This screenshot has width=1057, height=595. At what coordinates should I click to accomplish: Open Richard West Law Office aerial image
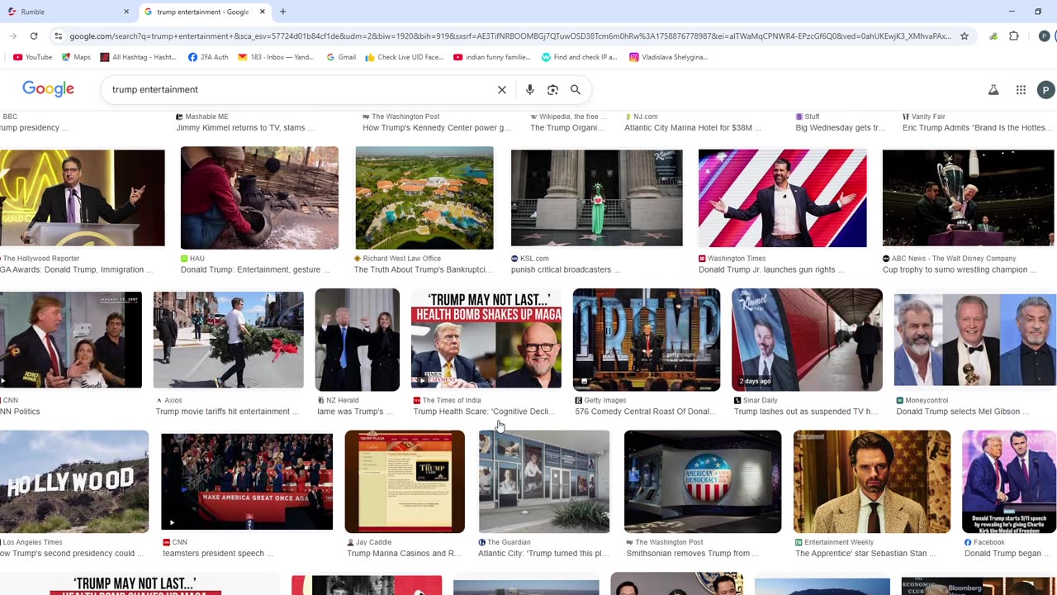click(424, 198)
